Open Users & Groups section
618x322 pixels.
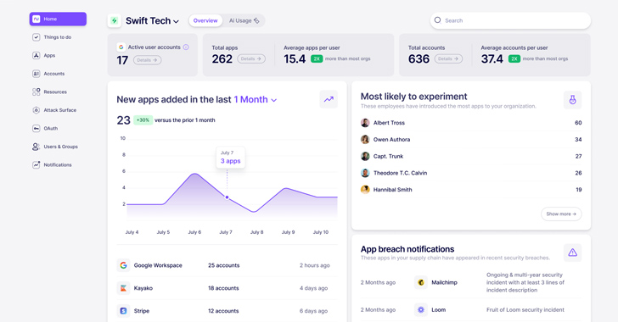pyautogui.click(x=55, y=147)
